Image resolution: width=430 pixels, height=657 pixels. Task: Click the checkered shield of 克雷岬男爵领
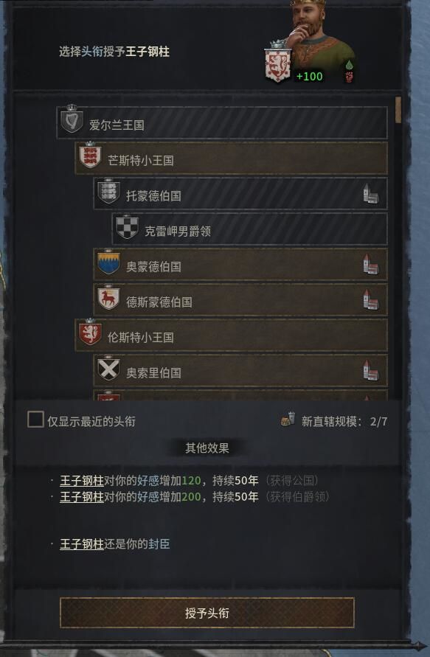[127, 226]
